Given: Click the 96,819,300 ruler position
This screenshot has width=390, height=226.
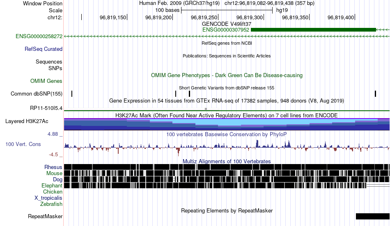Looking at the screenshot, I should (x=250, y=17).
